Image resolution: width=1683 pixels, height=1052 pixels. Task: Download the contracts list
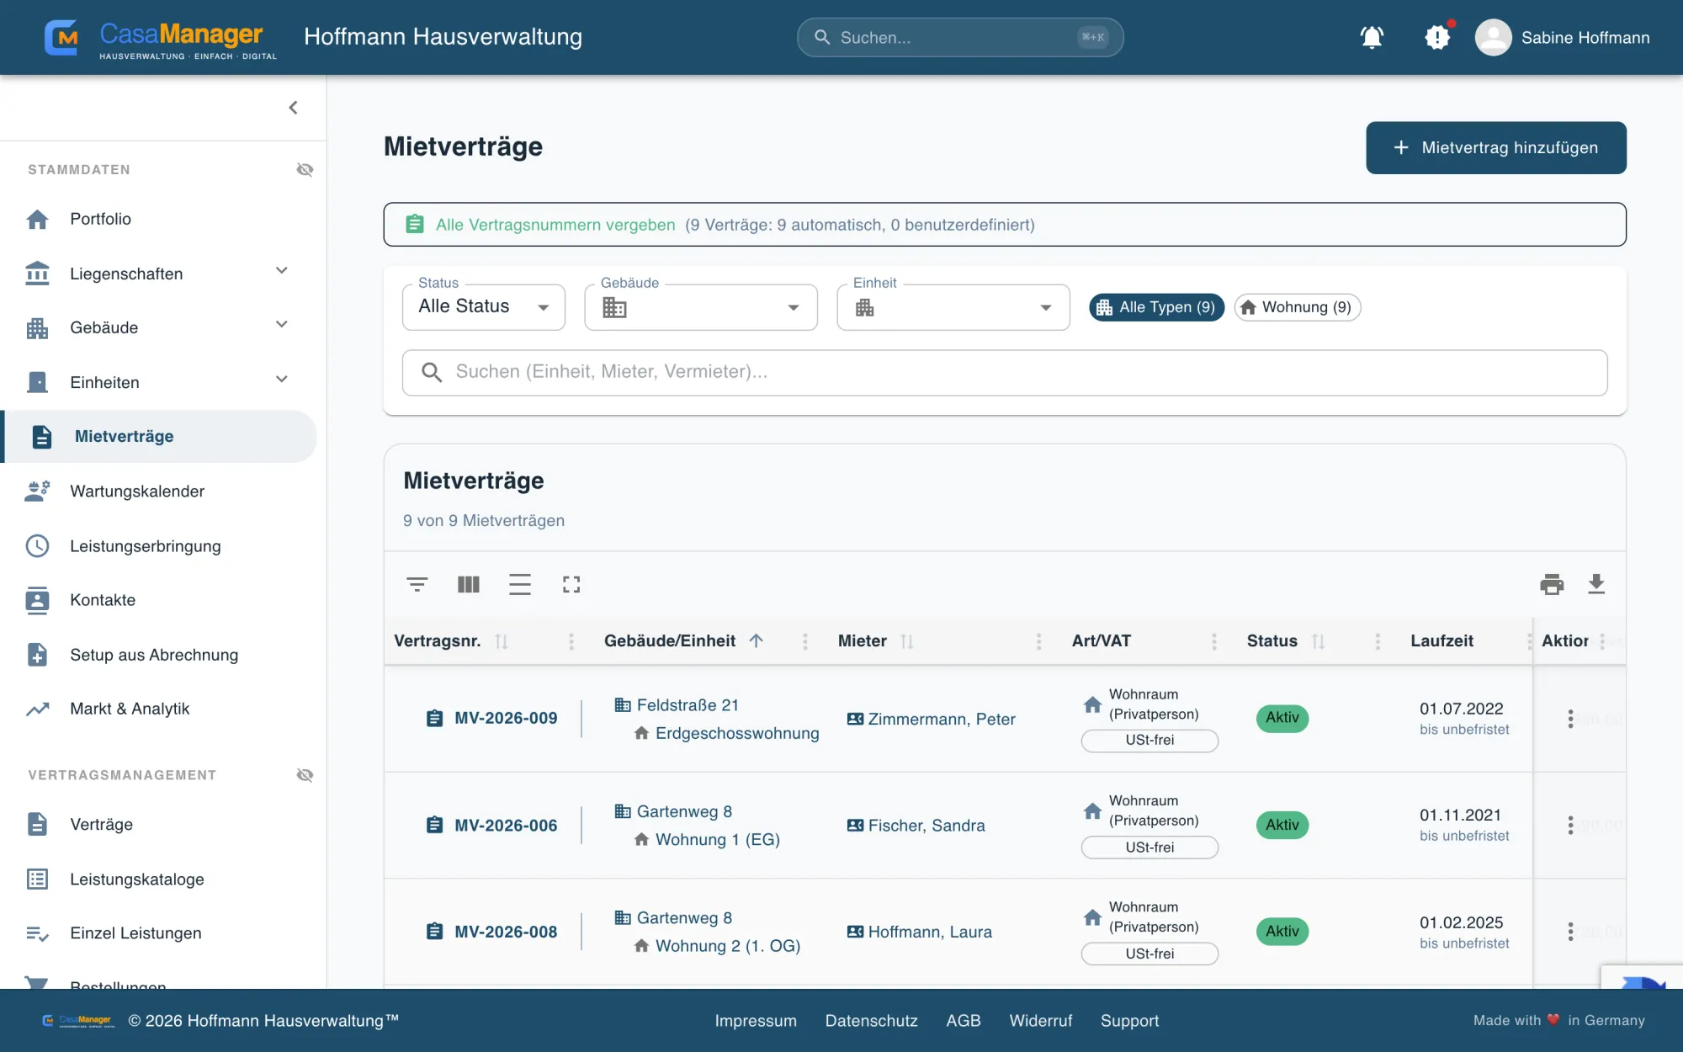(1596, 584)
